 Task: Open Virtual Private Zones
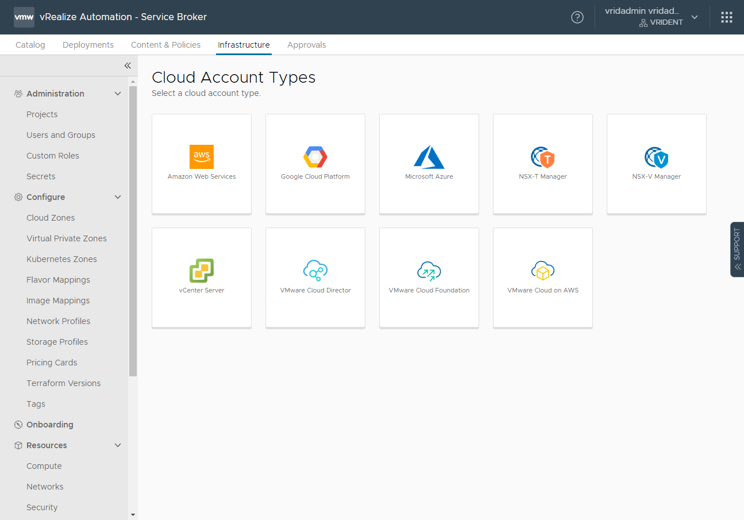[x=67, y=238]
